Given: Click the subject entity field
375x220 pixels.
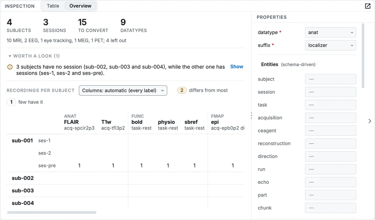Looking at the screenshot, I should pos(330,79).
